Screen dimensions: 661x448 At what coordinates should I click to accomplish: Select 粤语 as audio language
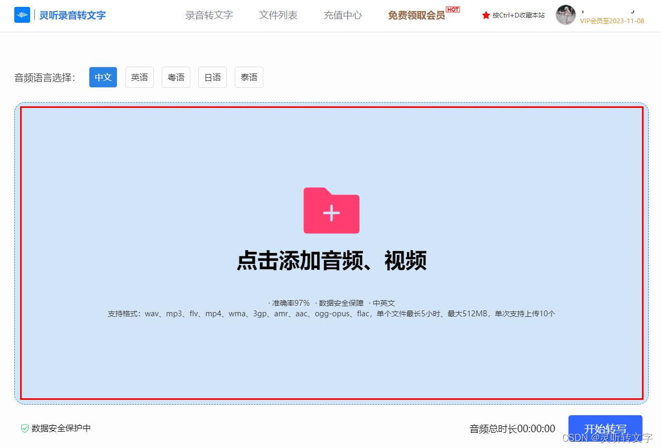tap(176, 77)
